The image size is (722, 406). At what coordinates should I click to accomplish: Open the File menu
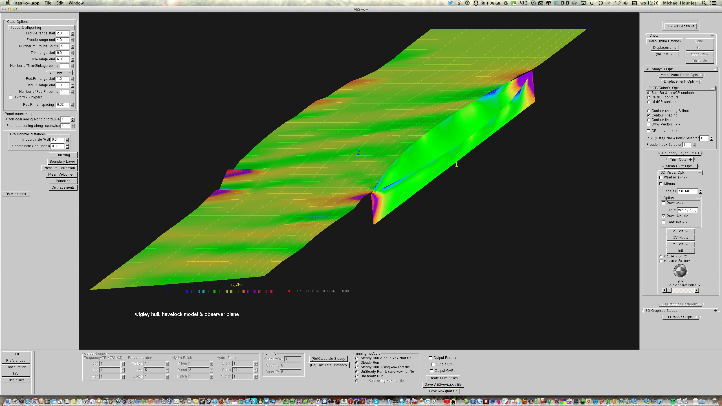(x=48, y=3)
